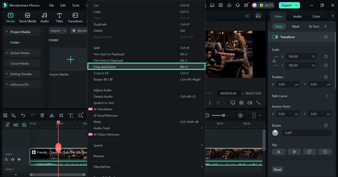Click the Reset button in the properties panel
338x177 pixels.
tap(277, 169)
